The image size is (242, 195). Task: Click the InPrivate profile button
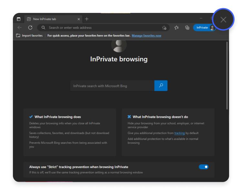[204, 27]
